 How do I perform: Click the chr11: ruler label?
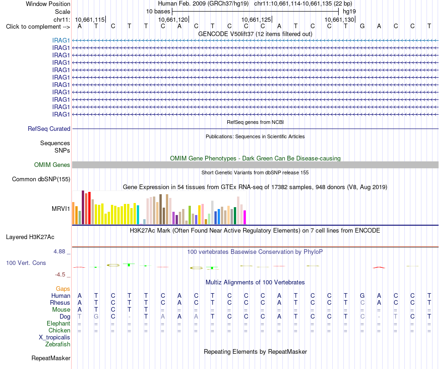[61, 19]
